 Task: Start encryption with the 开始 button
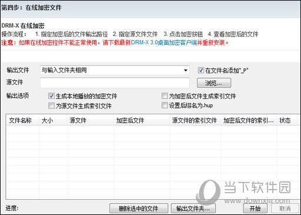pyautogui.click(x=255, y=209)
